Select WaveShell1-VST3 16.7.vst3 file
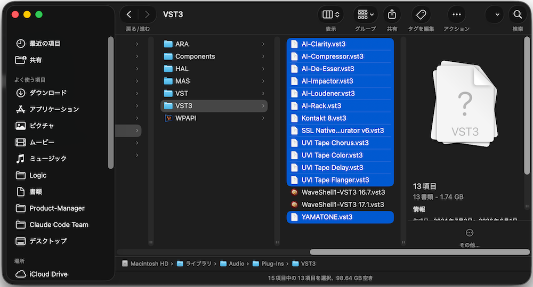 point(340,192)
